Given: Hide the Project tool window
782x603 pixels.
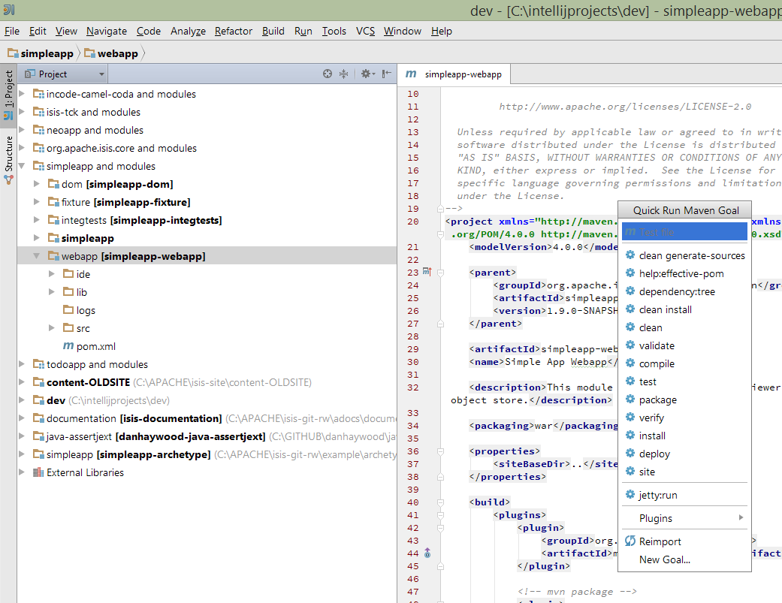Looking at the screenshot, I should click(386, 74).
